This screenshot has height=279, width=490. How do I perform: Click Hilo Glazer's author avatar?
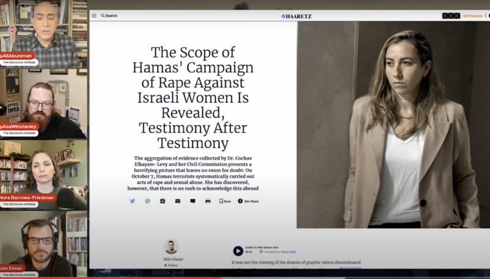point(171,246)
